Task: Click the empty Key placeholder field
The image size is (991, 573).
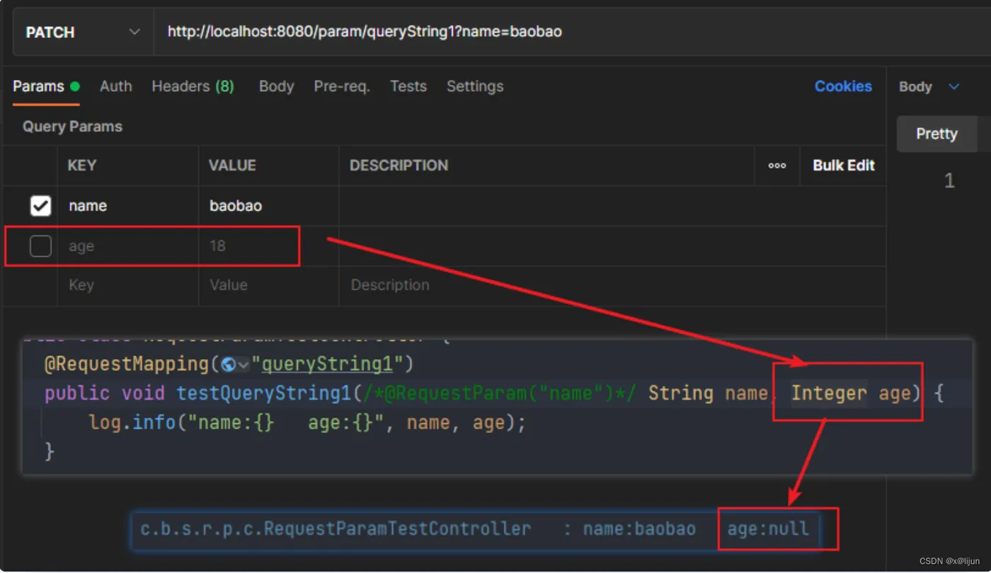Action: [x=127, y=286]
